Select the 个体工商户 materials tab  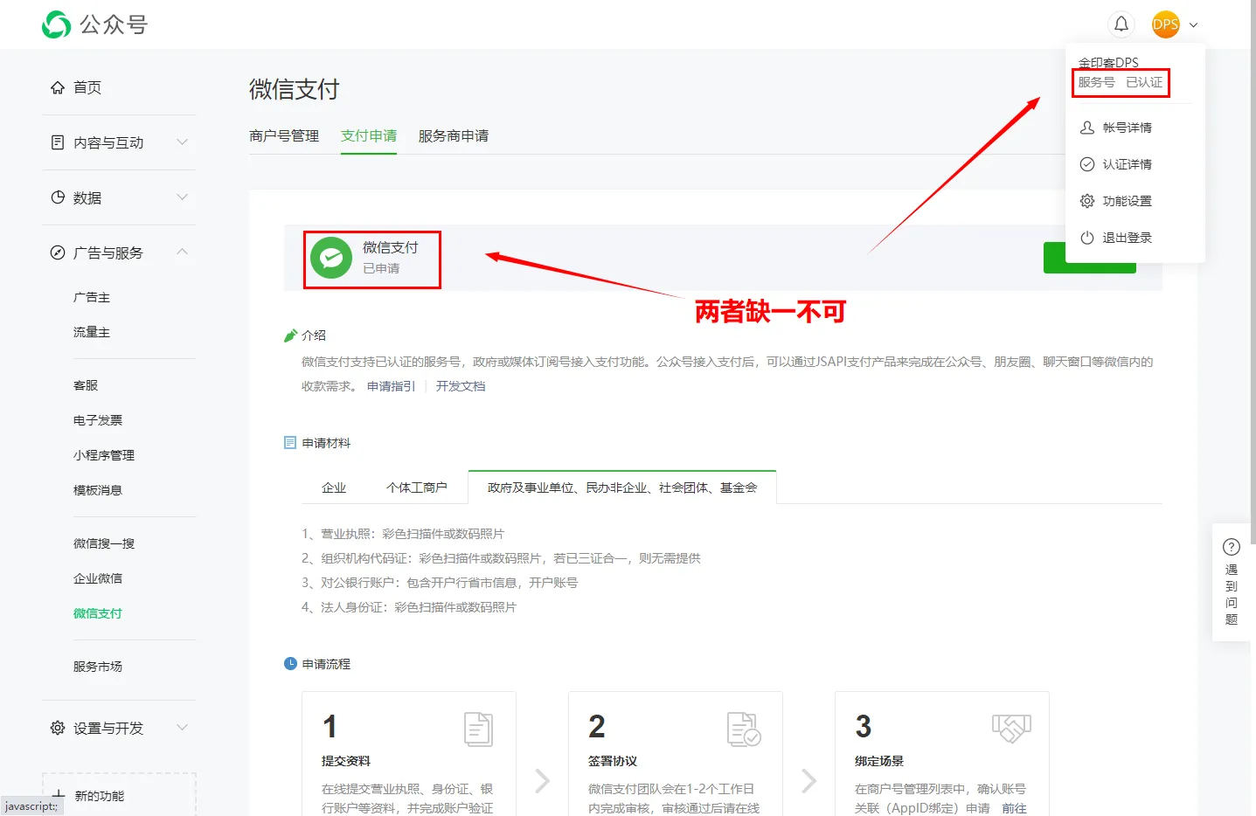(x=417, y=488)
